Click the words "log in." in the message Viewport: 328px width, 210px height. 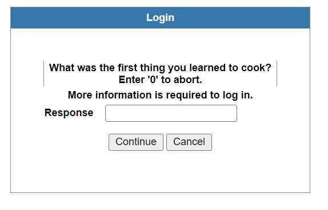point(238,96)
